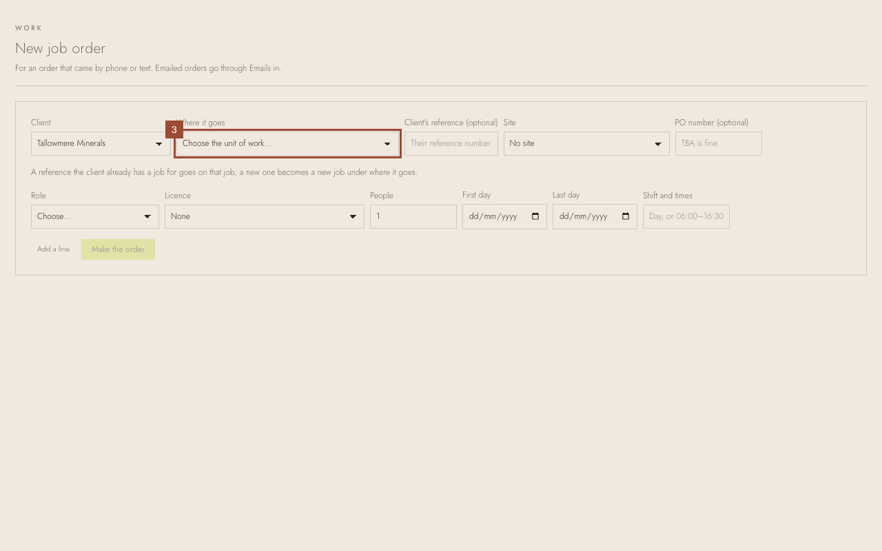Select the First day date field
The height and width of the screenshot is (551, 882).
[x=504, y=216]
